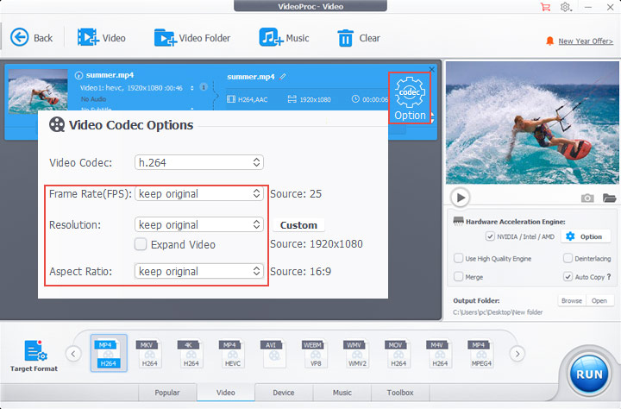Enable Use High Quality Engine
Screen dimensions: 621x409
tap(458, 258)
